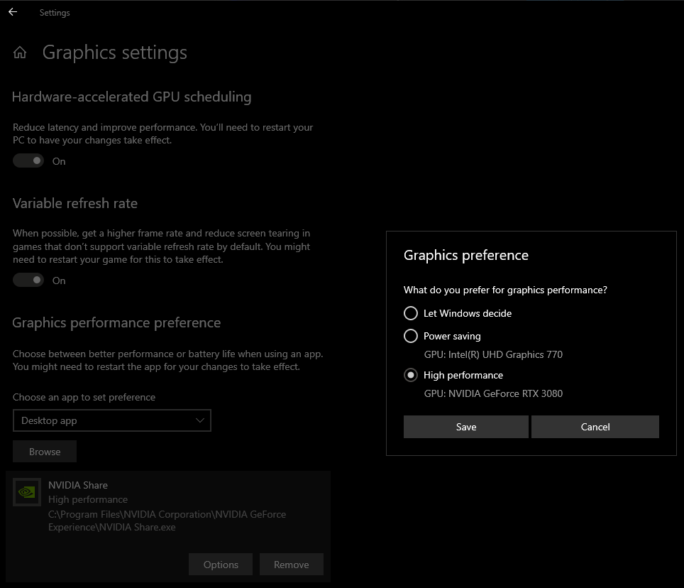
Task: Click the Graphics settings page title
Action: (x=115, y=53)
